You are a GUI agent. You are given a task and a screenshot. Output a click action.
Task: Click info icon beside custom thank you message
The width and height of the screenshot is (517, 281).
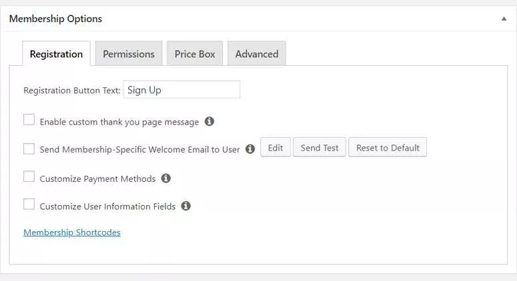(x=209, y=122)
